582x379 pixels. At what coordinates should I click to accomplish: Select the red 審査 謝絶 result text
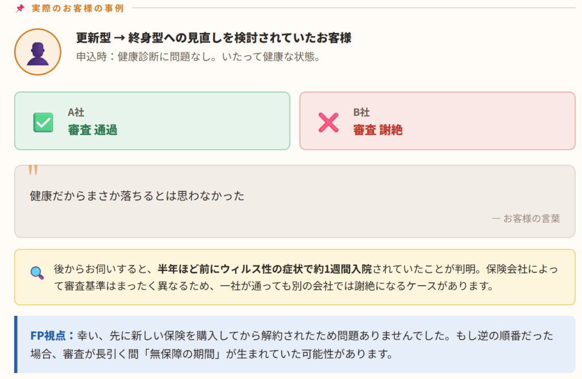tap(378, 130)
